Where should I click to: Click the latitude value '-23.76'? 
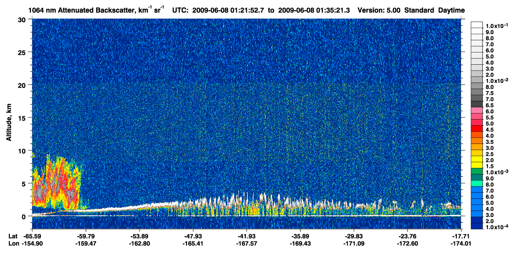click(407, 236)
